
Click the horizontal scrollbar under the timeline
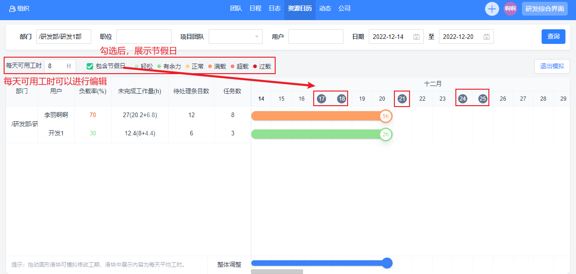(x=277, y=272)
